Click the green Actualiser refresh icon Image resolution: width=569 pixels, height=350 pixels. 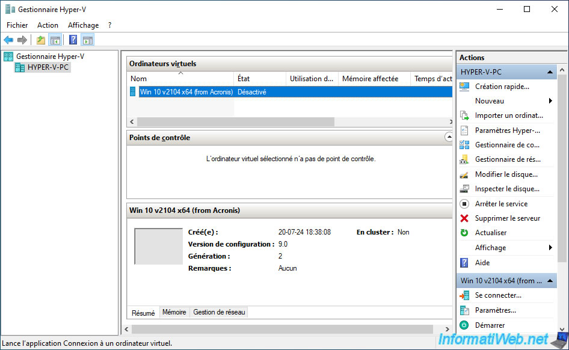coord(464,233)
